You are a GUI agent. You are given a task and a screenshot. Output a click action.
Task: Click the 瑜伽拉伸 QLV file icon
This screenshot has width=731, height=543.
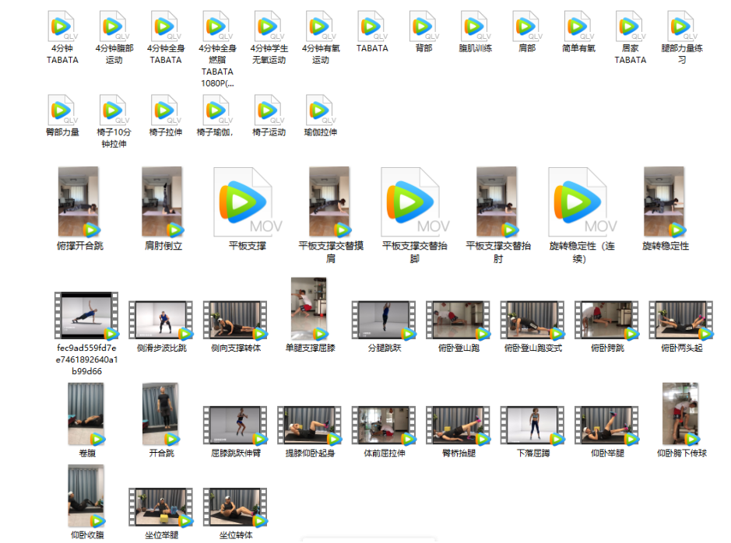pyautogui.click(x=320, y=110)
